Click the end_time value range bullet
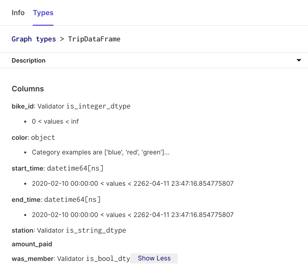This screenshot has height=268, width=308. click(133, 215)
